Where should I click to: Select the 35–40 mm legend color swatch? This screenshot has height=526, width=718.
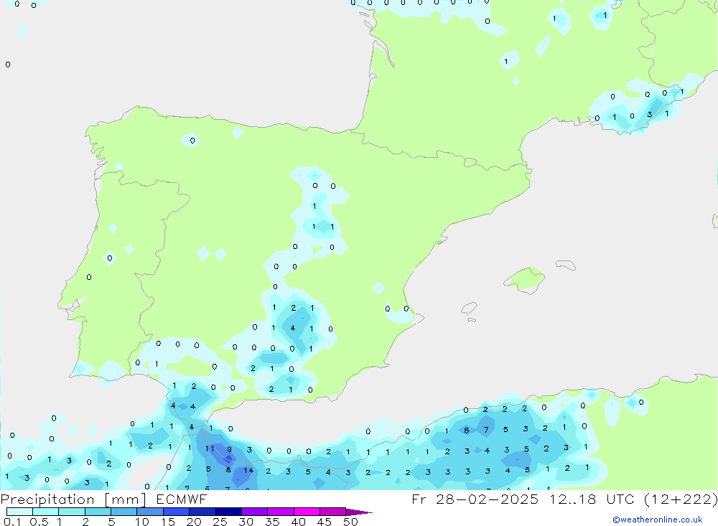(281, 512)
